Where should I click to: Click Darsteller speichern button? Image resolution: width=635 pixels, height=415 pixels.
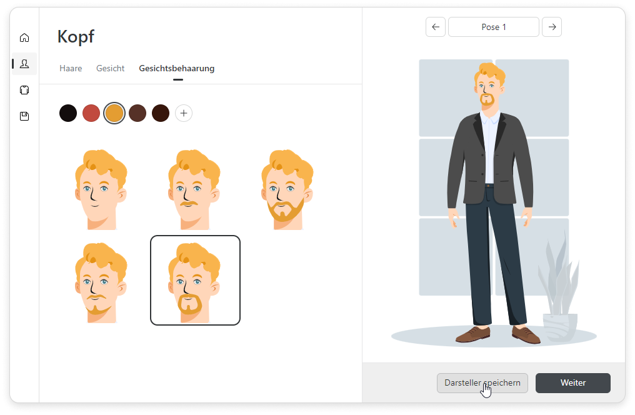(x=482, y=382)
